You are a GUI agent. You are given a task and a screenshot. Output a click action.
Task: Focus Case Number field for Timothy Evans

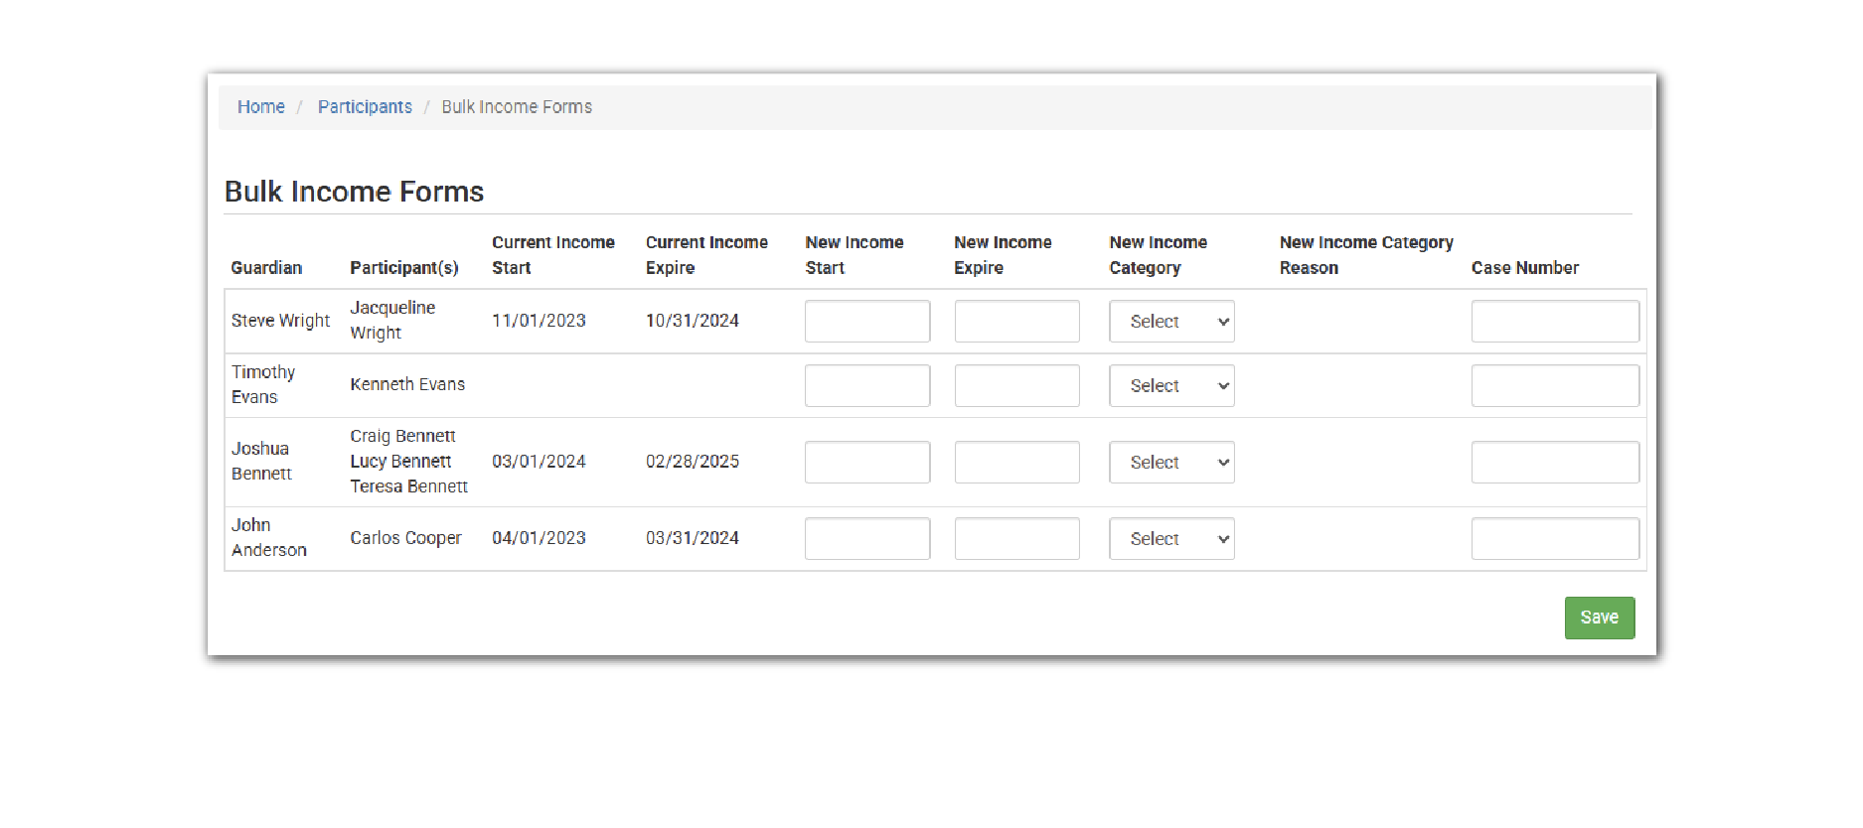tap(1554, 386)
